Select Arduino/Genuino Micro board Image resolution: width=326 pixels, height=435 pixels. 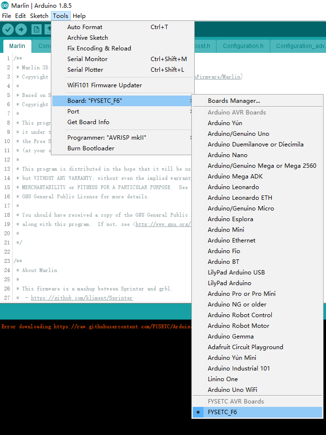(258, 209)
